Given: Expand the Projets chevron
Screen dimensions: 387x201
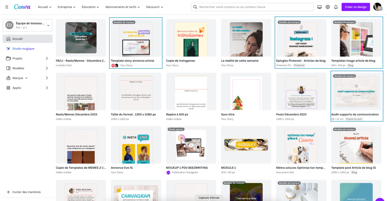Looking at the screenshot, I should [47, 58].
